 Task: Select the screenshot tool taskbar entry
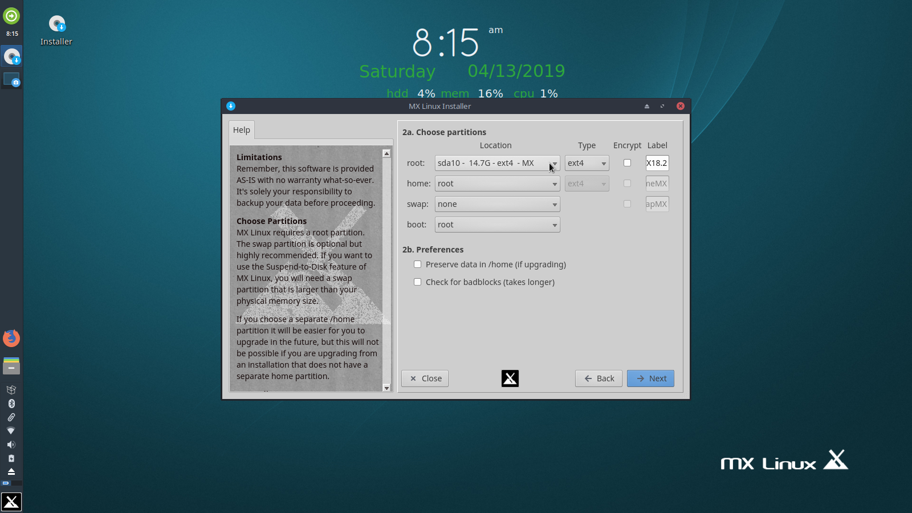point(11,79)
